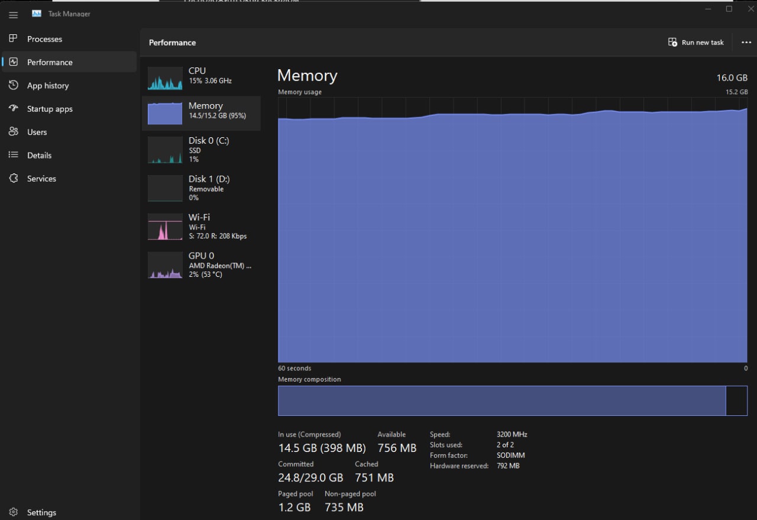757x520 pixels.
Task: Select the GPU 0 resource label
Action: tap(201, 256)
